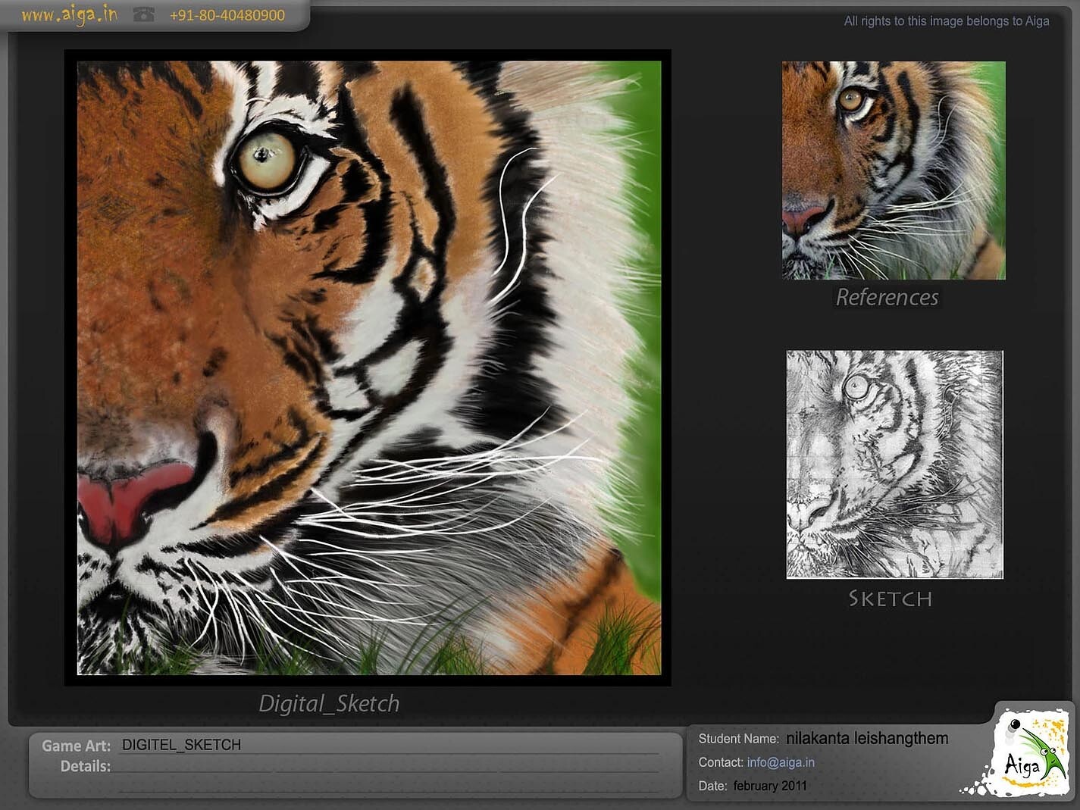The image size is (1080, 810).
Task: Click the large Digital_Sketch tiger painting
Action: pyautogui.click(x=369, y=367)
